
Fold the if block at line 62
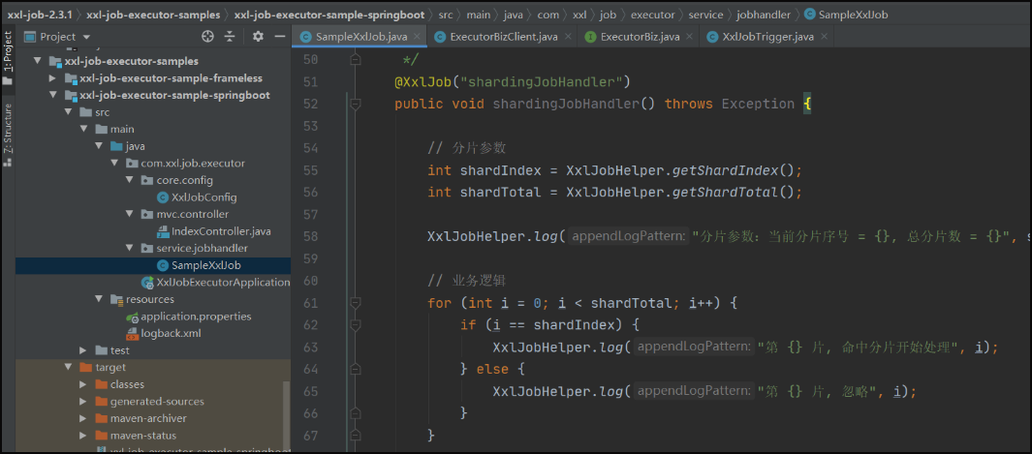click(356, 325)
